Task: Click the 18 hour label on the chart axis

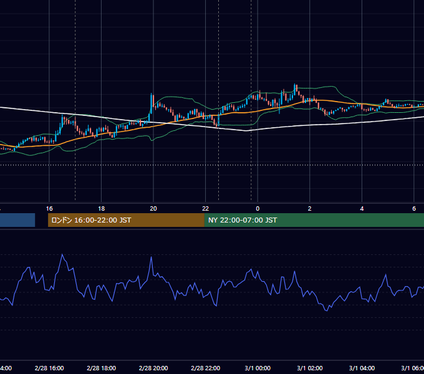Action: pyautogui.click(x=102, y=209)
